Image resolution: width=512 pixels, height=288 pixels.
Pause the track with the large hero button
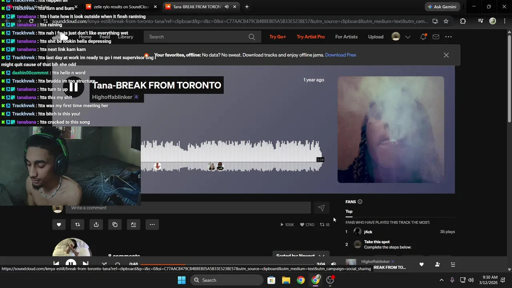(74, 87)
